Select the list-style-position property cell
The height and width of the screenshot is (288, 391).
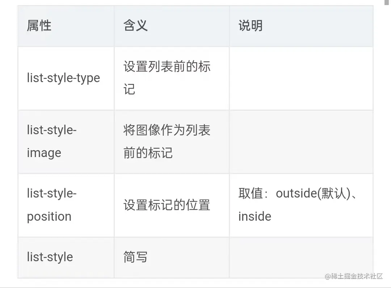point(52,205)
